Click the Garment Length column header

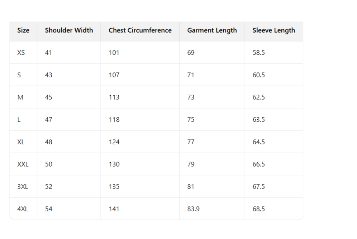(x=212, y=30)
